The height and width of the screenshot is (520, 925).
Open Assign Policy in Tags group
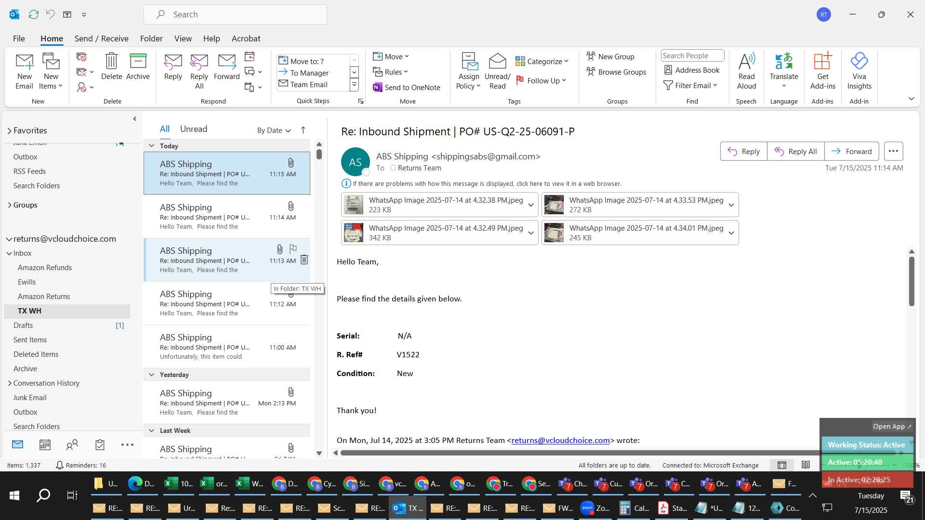click(x=469, y=71)
